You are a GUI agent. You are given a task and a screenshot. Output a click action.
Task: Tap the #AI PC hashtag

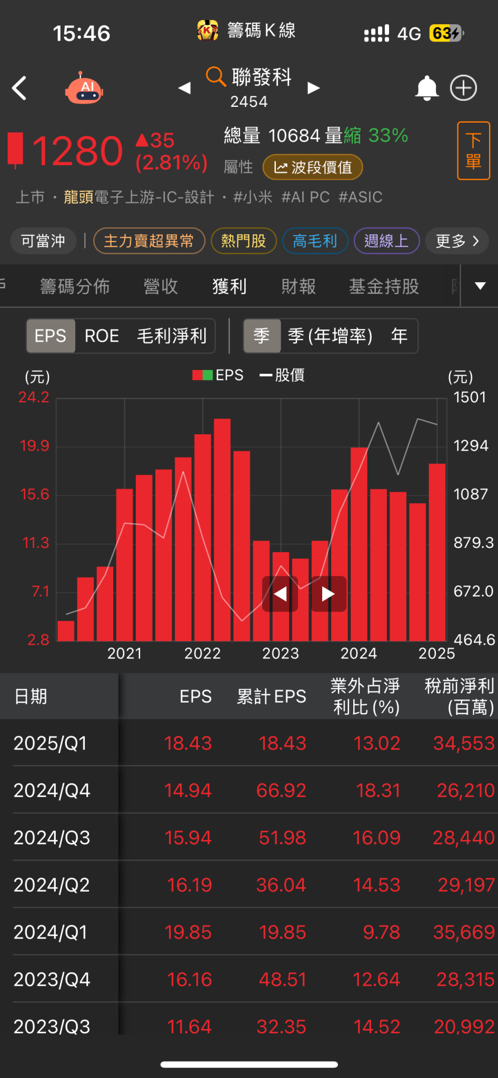tap(305, 197)
